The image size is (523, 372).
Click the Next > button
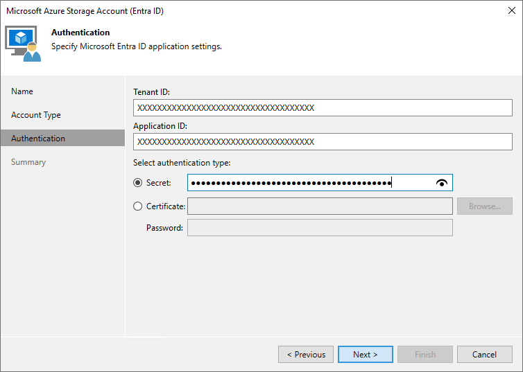[366, 355]
